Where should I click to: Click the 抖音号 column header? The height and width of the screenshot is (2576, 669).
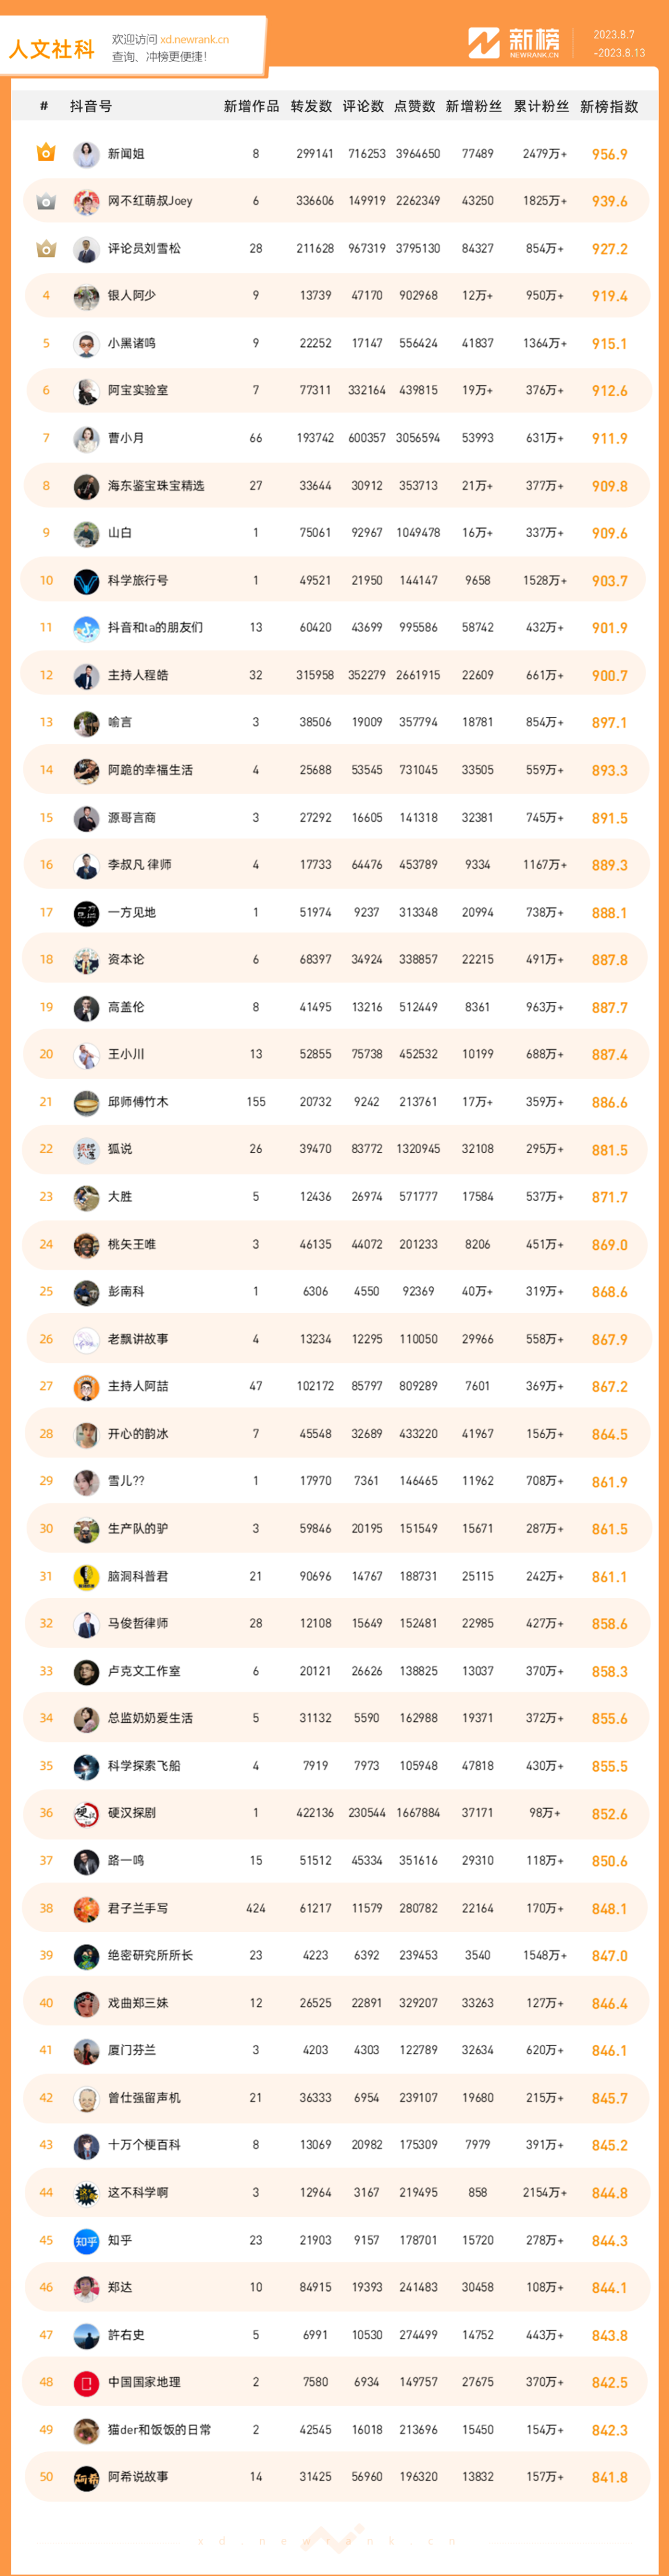(x=91, y=106)
